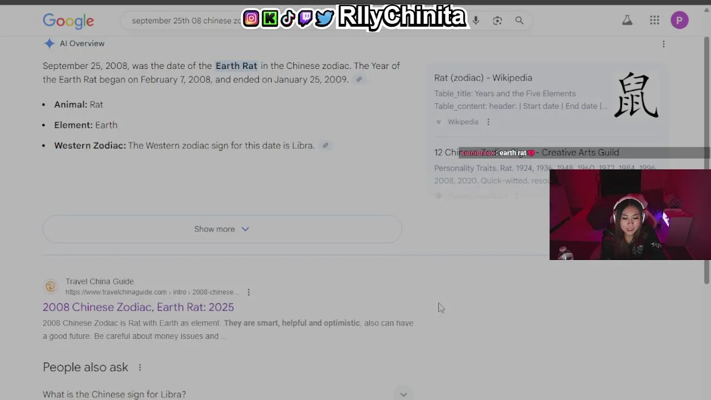Click the rat Chinese character thumbnail

(x=636, y=96)
